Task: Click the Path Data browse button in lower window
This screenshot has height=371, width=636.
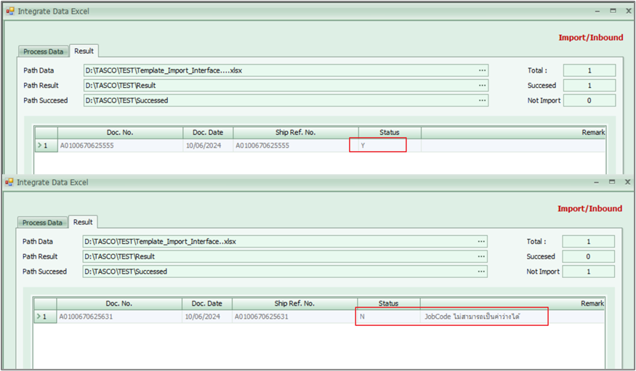Action: tap(480, 242)
